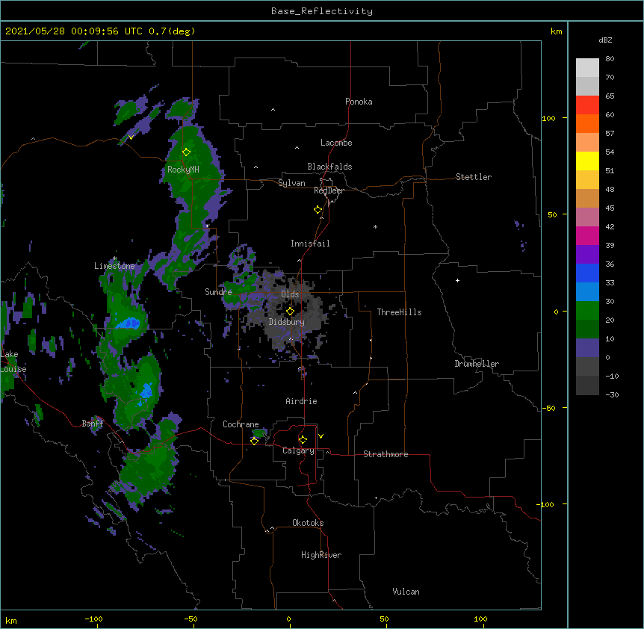This screenshot has width=644, height=629.
Task: Click the yellow marker south of RedDeer
Action: [x=318, y=210]
